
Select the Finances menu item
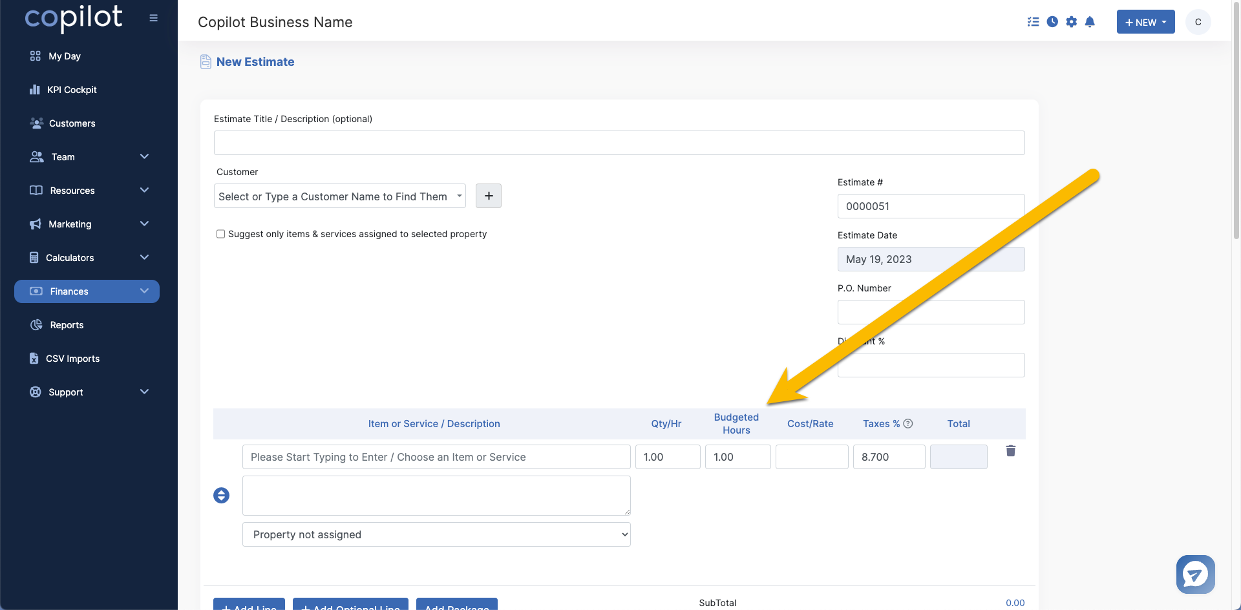point(87,291)
